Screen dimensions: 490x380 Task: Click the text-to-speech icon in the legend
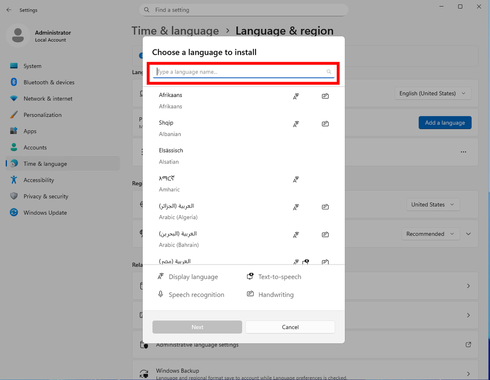250,276
